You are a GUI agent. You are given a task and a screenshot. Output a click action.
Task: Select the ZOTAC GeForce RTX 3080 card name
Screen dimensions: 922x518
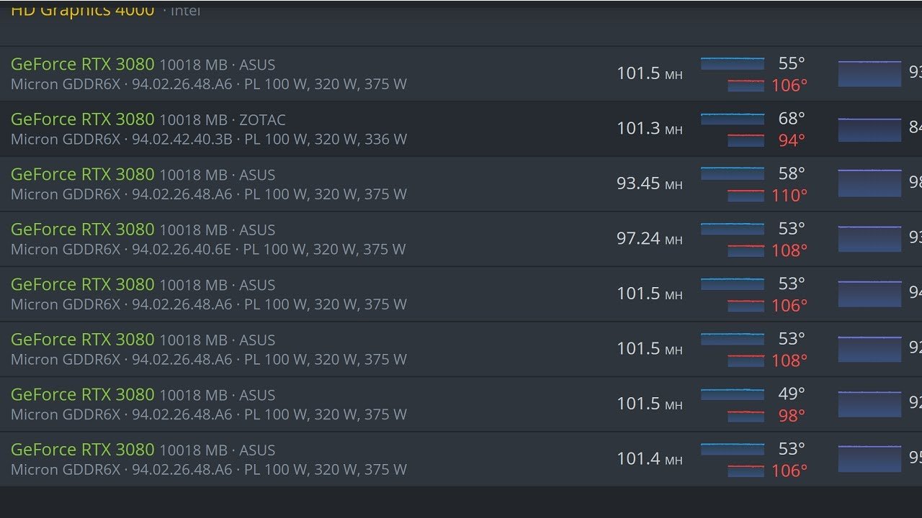click(x=83, y=119)
